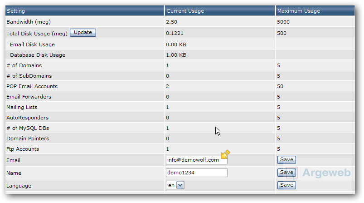Click the Ftp Accounts maximum value 5
Image resolution: width=364 pixels, height=203 pixels.
tap(279, 149)
